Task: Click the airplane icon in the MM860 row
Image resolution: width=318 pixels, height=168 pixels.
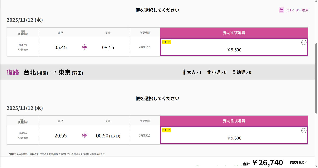Action: coord(85,135)
